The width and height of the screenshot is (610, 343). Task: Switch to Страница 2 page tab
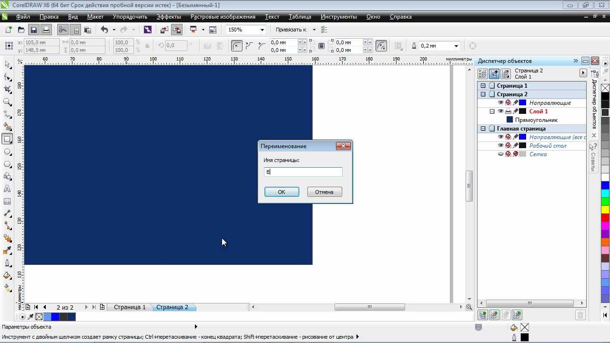pyautogui.click(x=173, y=307)
